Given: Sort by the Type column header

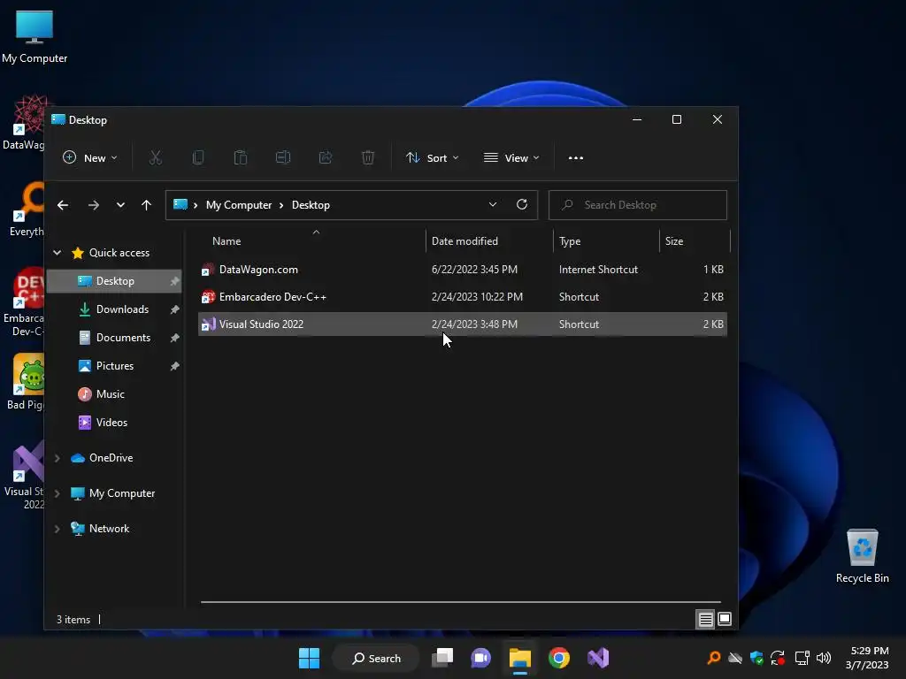Looking at the screenshot, I should 606,240.
